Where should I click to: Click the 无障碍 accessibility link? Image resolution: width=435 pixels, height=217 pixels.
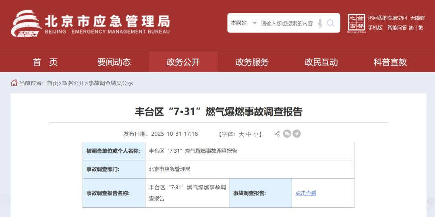[x=418, y=18]
